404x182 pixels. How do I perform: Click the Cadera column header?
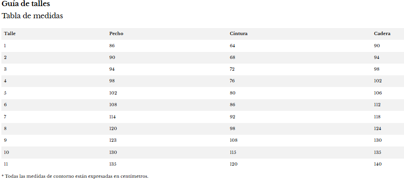(382, 34)
